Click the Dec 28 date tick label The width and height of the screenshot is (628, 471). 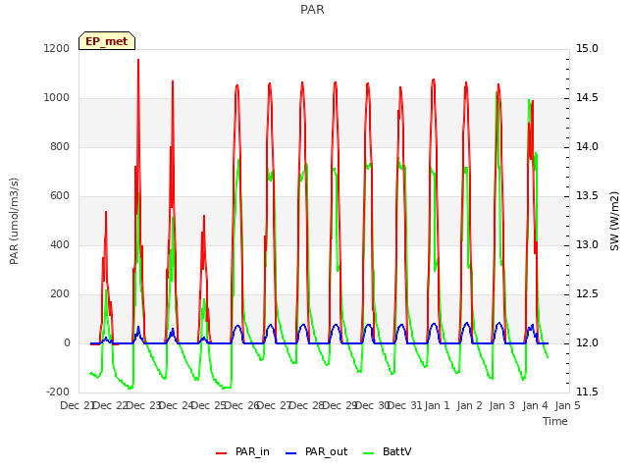[x=306, y=405]
